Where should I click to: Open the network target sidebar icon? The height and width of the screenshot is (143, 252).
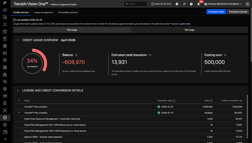(5, 110)
